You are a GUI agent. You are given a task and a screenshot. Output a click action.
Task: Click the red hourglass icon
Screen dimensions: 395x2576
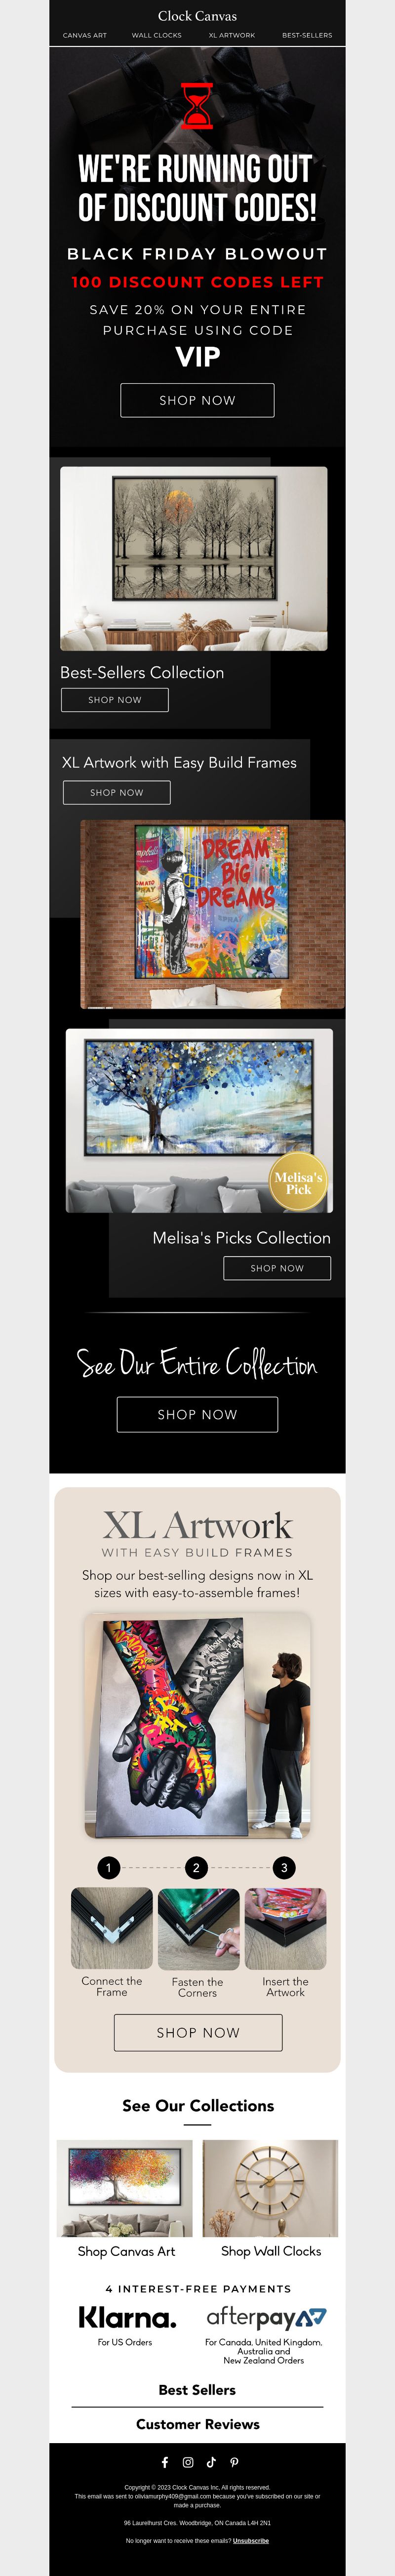(197, 106)
